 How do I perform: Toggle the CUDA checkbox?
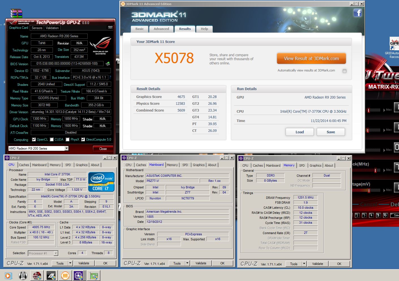[52, 140]
